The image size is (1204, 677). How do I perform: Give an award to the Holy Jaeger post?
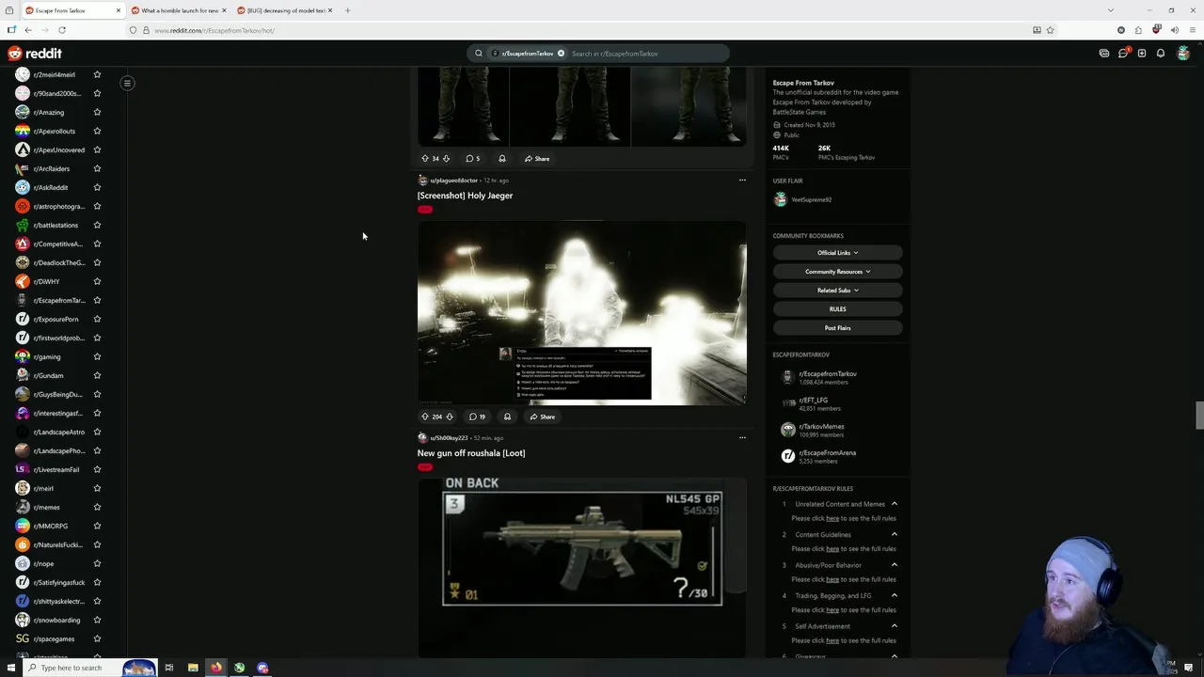507,417
